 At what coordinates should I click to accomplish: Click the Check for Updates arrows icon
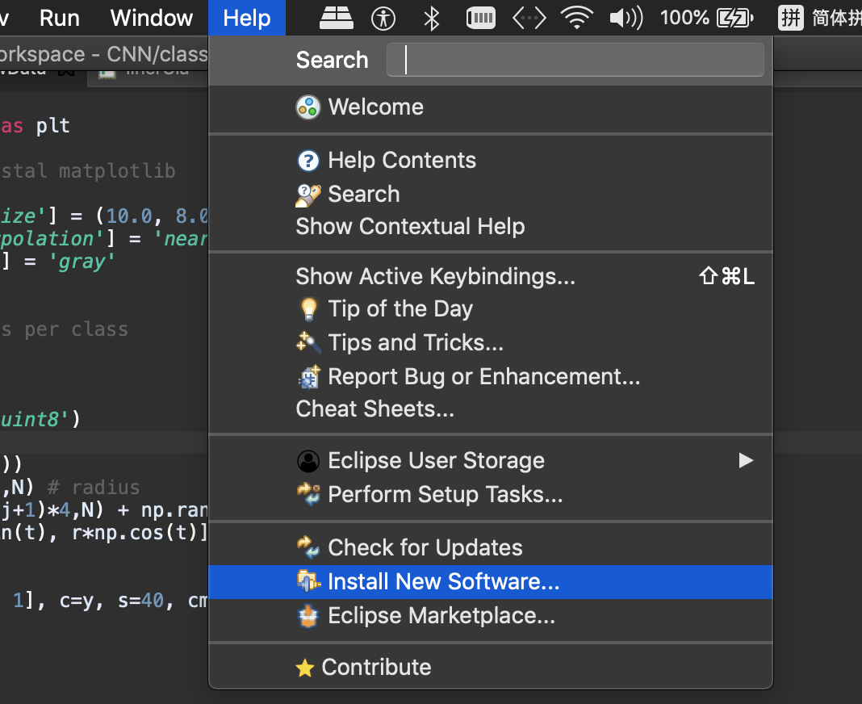click(308, 548)
